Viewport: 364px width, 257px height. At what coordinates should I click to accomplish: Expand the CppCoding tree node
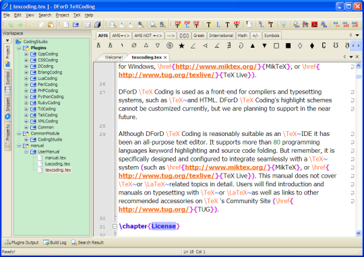point(26,54)
